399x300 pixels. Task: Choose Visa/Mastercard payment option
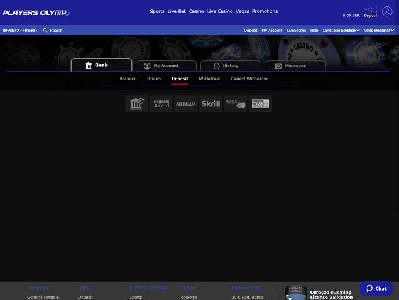[235, 104]
